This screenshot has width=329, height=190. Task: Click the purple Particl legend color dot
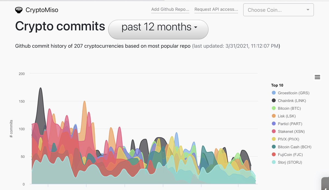click(x=274, y=124)
